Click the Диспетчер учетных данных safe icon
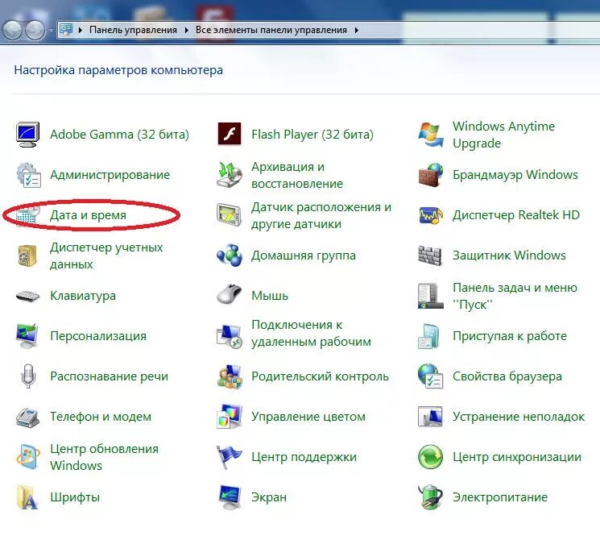 pyautogui.click(x=27, y=256)
